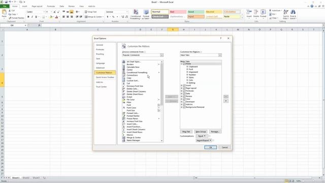Click Increase Font Size ribbon icon
This screenshot has width=325, height=183.
54,12
